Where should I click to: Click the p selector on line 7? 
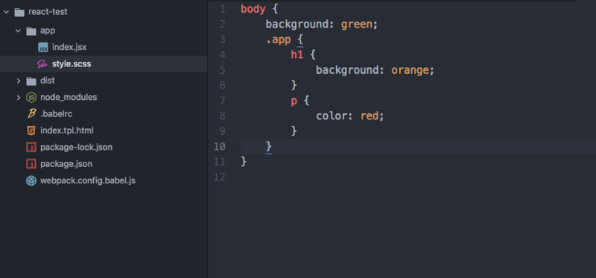click(x=294, y=101)
